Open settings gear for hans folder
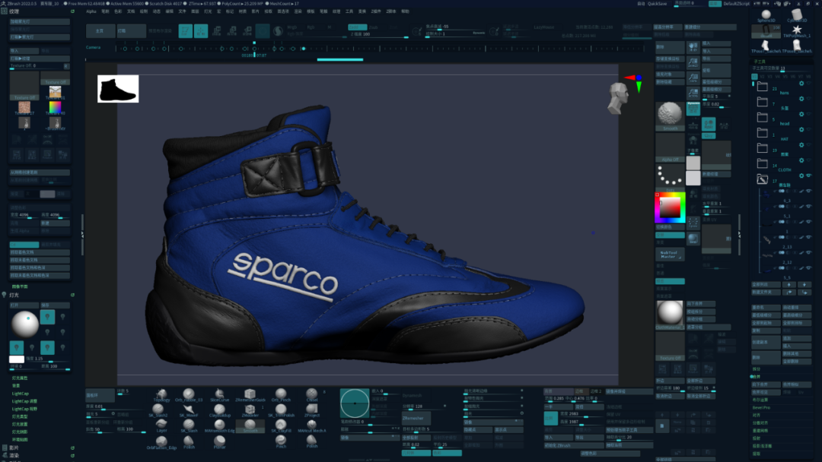This screenshot has width=822, height=462. (x=801, y=84)
